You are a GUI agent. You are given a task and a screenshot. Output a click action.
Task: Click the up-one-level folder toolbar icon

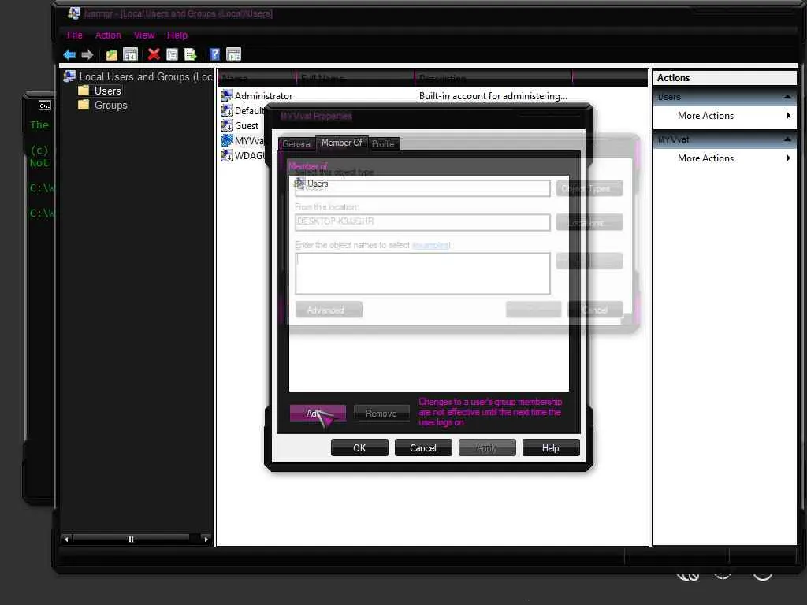pyautogui.click(x=112, y=54)
